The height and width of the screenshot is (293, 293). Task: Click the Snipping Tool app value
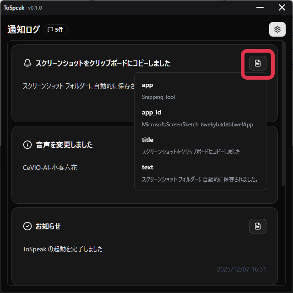[x=158, y=97]
